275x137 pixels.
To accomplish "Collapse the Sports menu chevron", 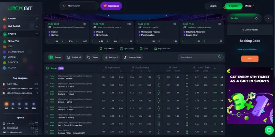I will tap(37, 34).
